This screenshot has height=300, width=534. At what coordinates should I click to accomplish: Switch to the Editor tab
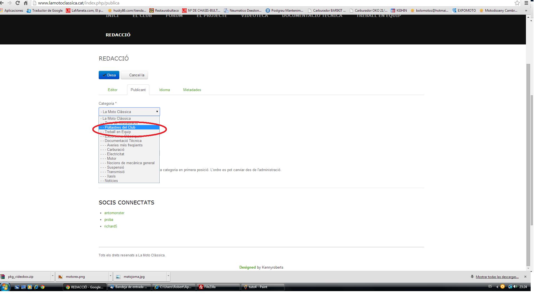113,90
